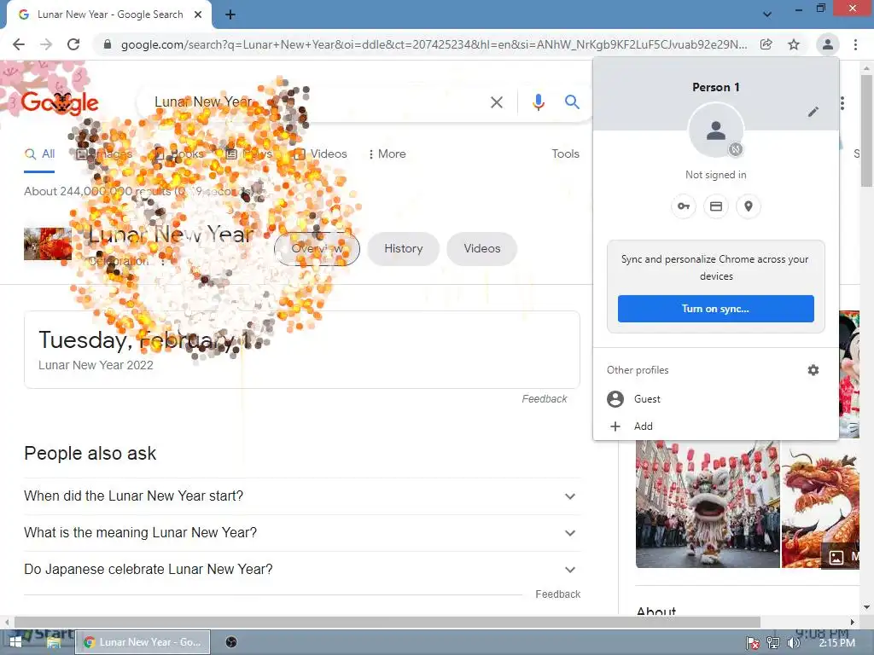Click Feedback below People also ask
Viewport: 874px width, 655px height.
557,594
